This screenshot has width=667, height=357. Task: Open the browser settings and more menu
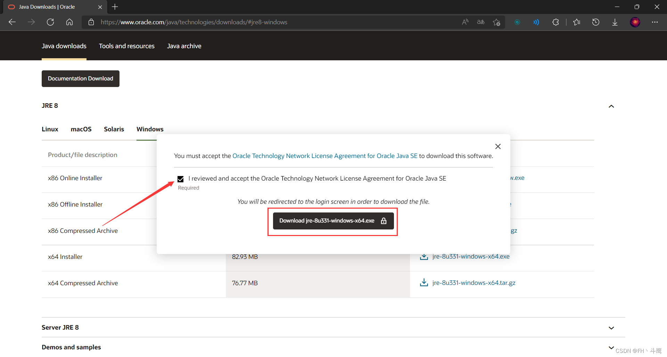(x=655, y=22)
